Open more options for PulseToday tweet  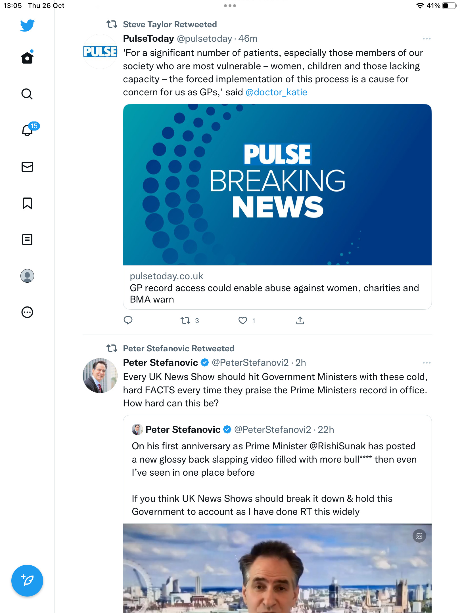426,39
